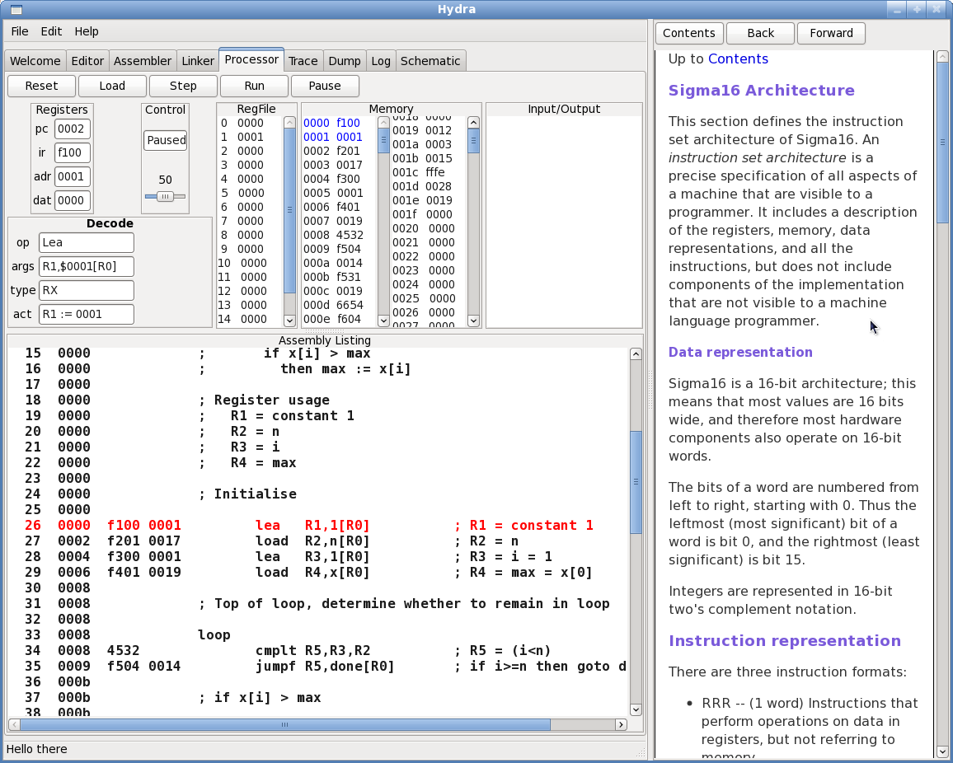The image size is (953, 763).
Task: Open the Schematic tab
Action: click(x=430, y=61)
